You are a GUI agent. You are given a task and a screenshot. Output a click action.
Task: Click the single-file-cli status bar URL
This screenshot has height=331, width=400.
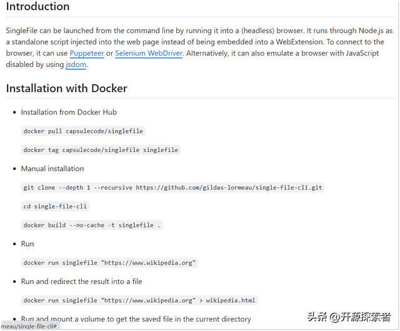coord(29,327)
